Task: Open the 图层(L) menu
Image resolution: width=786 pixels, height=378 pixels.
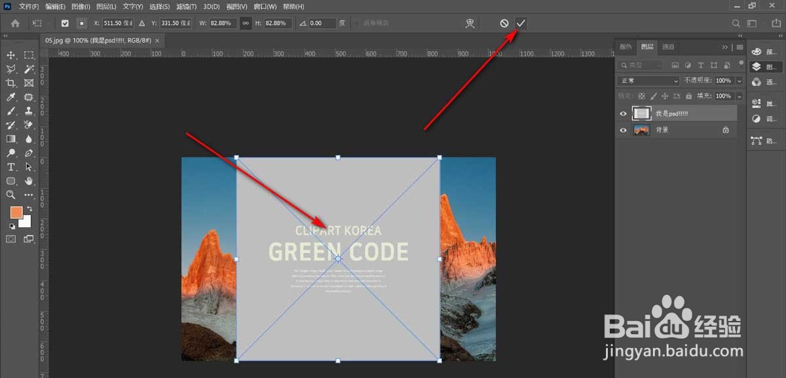Action: tap(106, 6)
